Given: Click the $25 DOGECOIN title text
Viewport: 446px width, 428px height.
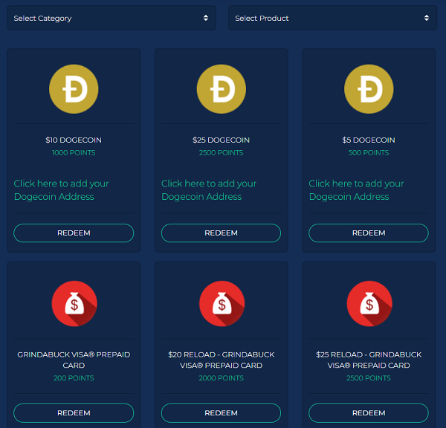Looking at the screenshot, I should (x=221, y=140).
